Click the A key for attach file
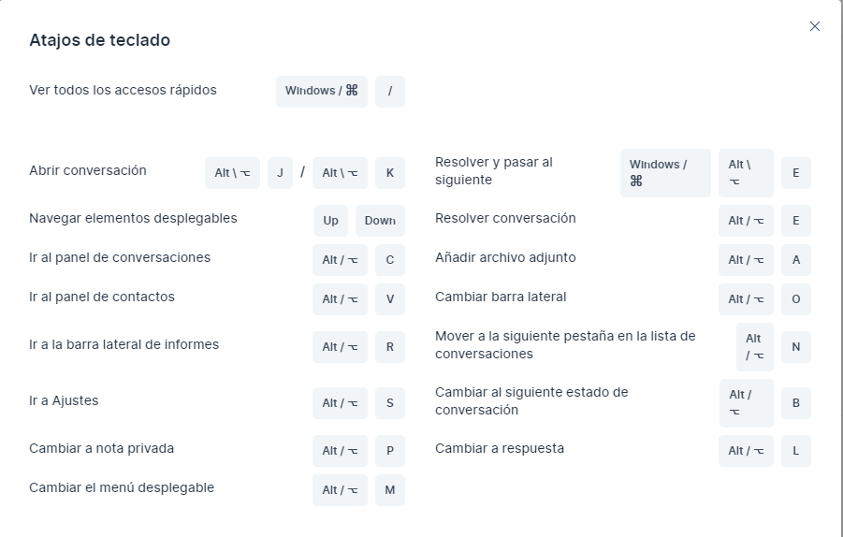The width and height of the screenshot is (843, 537). point(796,260)
